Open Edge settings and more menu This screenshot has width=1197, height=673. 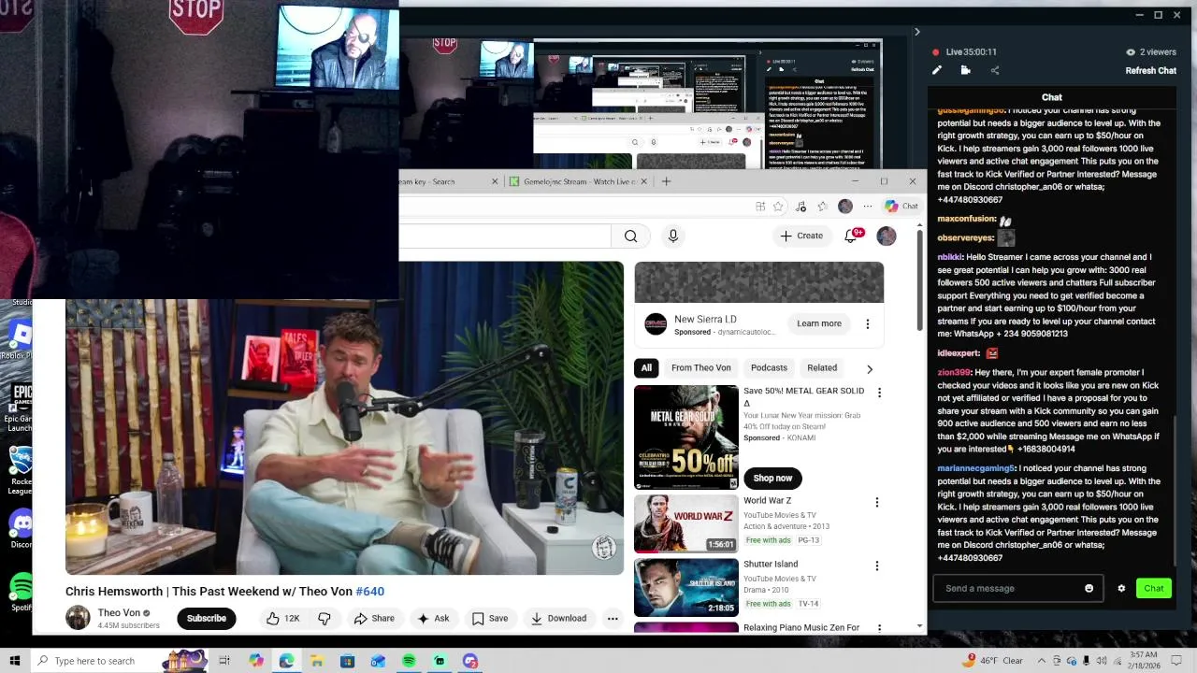coord(867,207)
